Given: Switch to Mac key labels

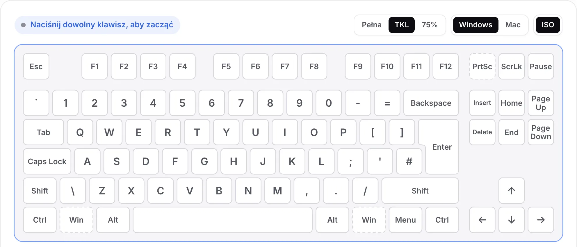Looking at the screenshot, I should (x=513, y=25).
